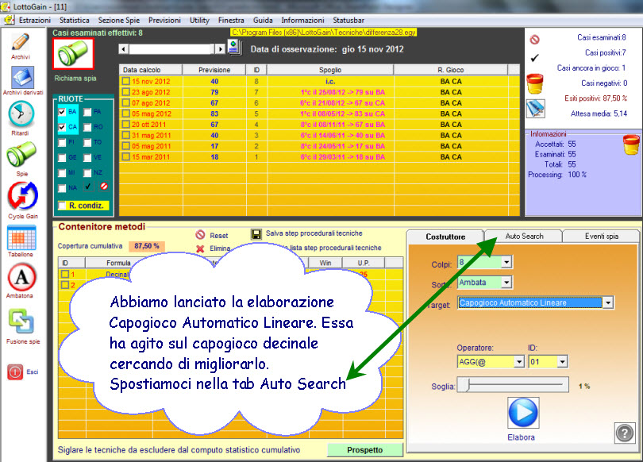Open the Fusione spie tool
Viewport: 643px width, 462px height.
click(21, 321)
